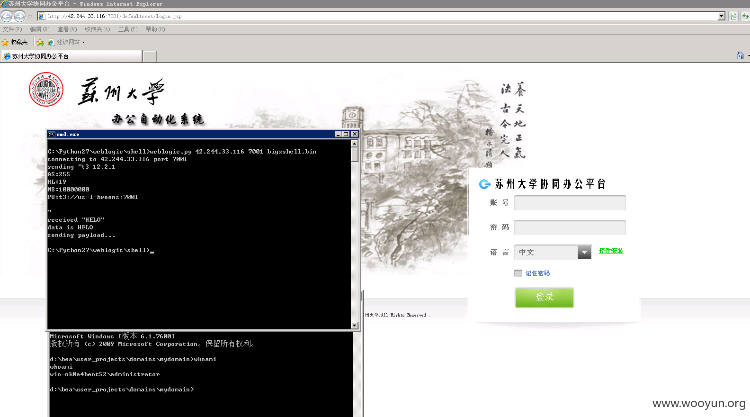The height and width of the screenshot is (417, 750).
Task: Click the 'received "HELO"' line in cmd.exe
Action: pyautogui.click(x=76, y=220)
